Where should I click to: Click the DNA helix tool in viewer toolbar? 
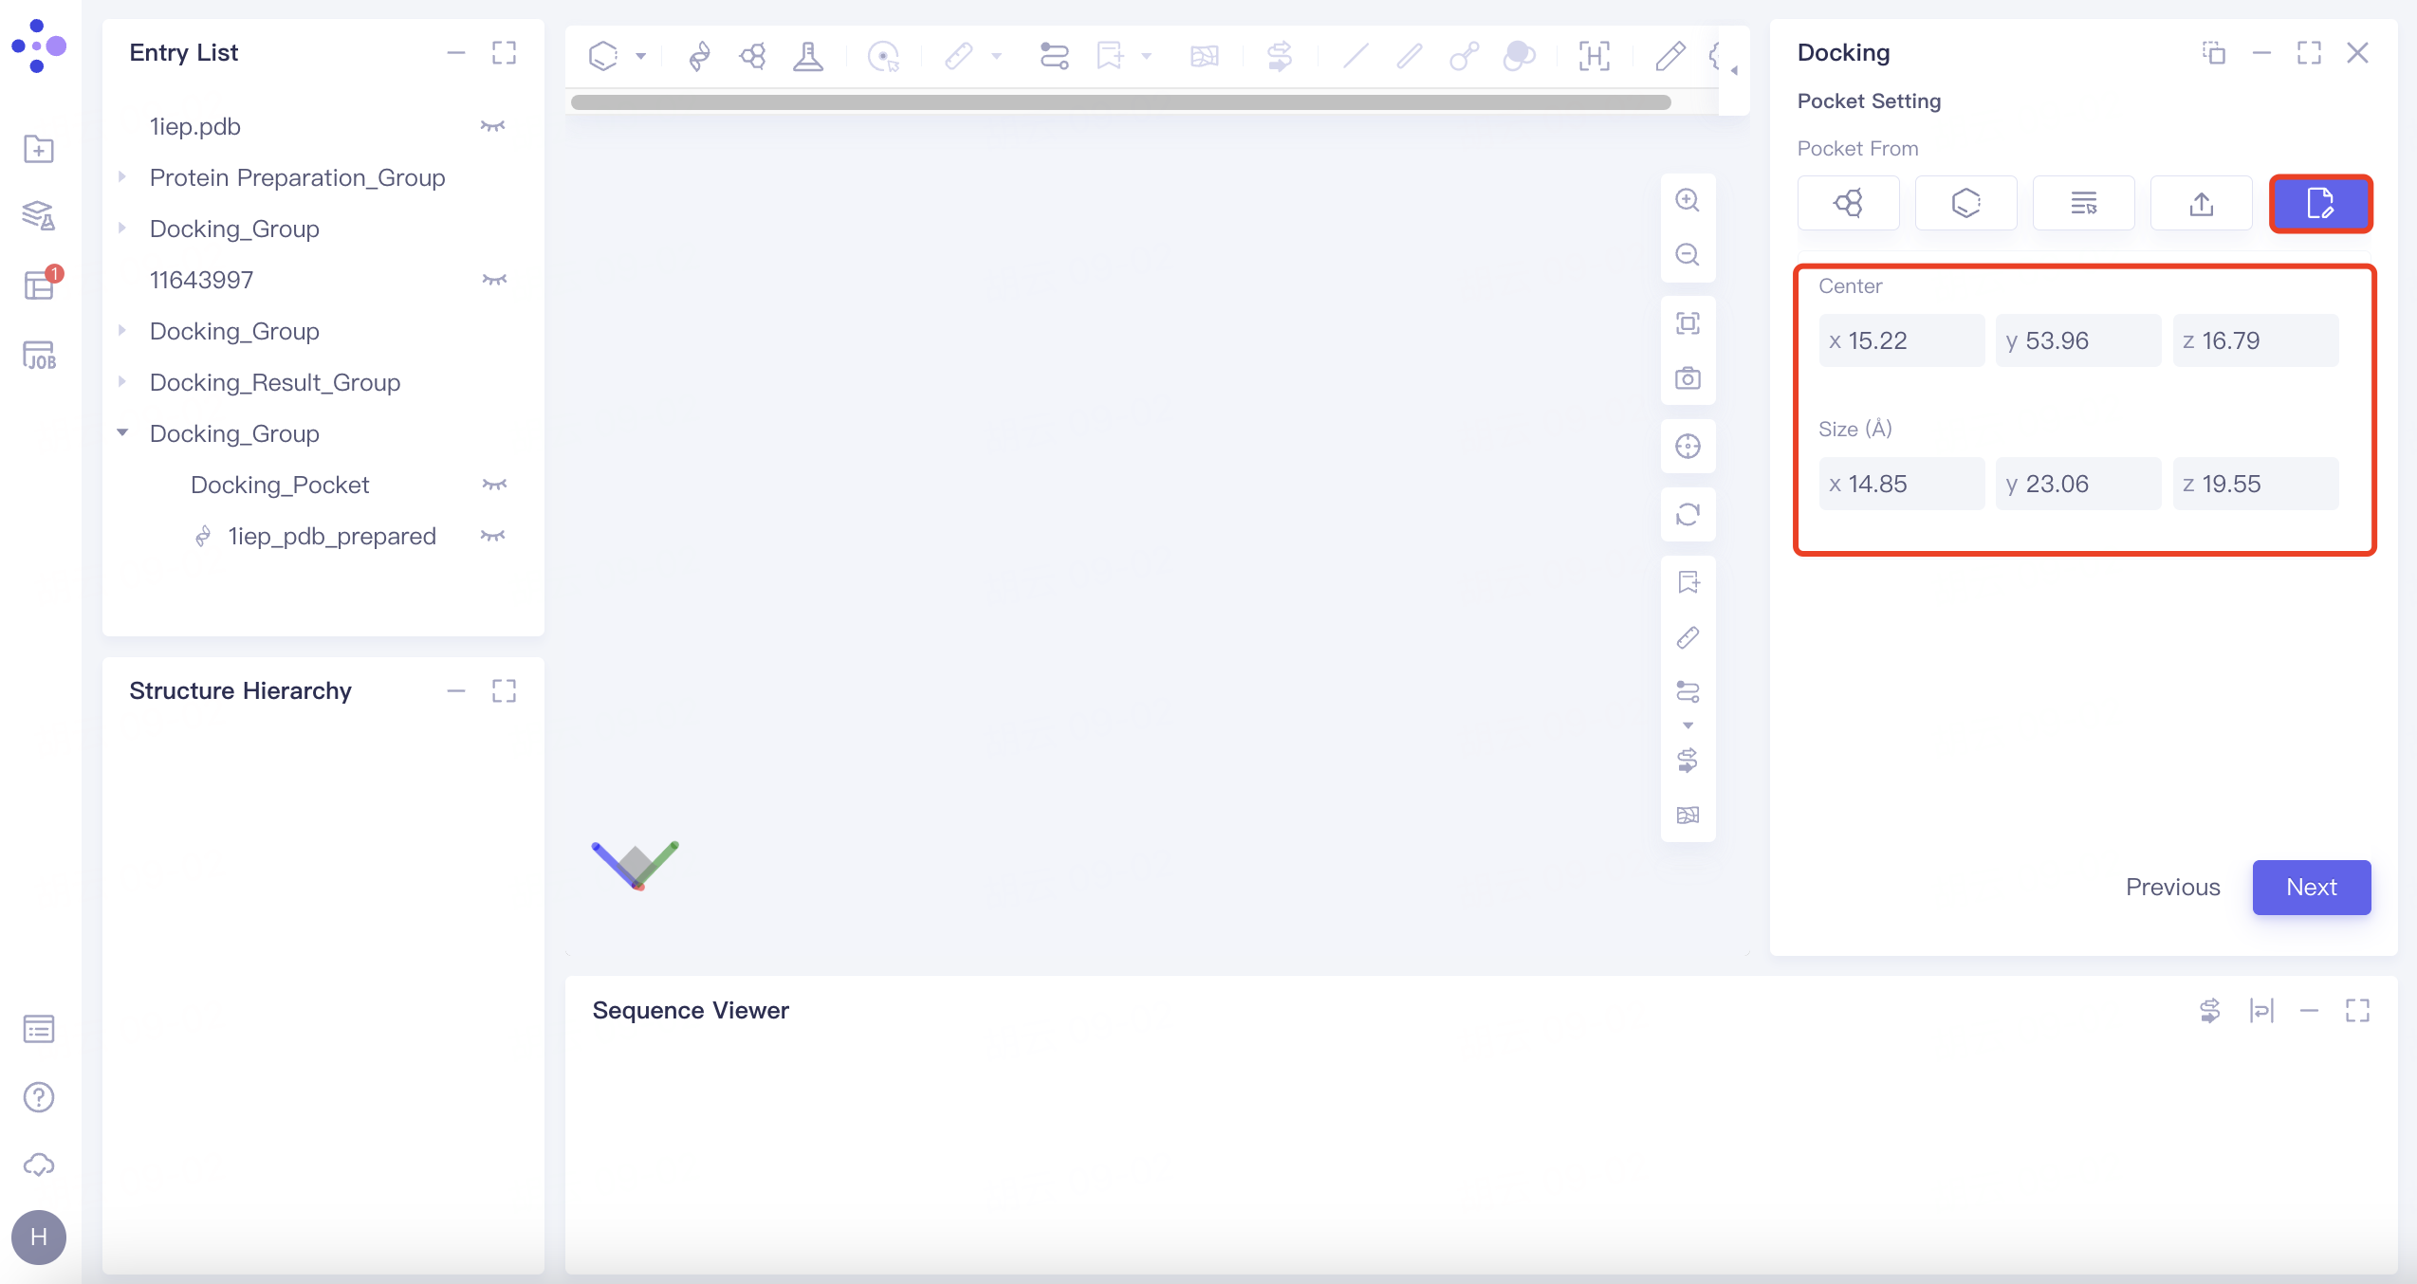coord(699,56)
